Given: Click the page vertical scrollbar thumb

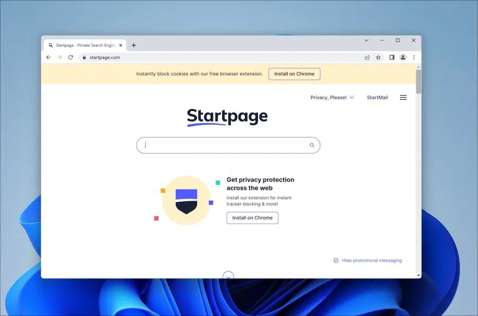Looking at the screenshot, I should (419, 81).
